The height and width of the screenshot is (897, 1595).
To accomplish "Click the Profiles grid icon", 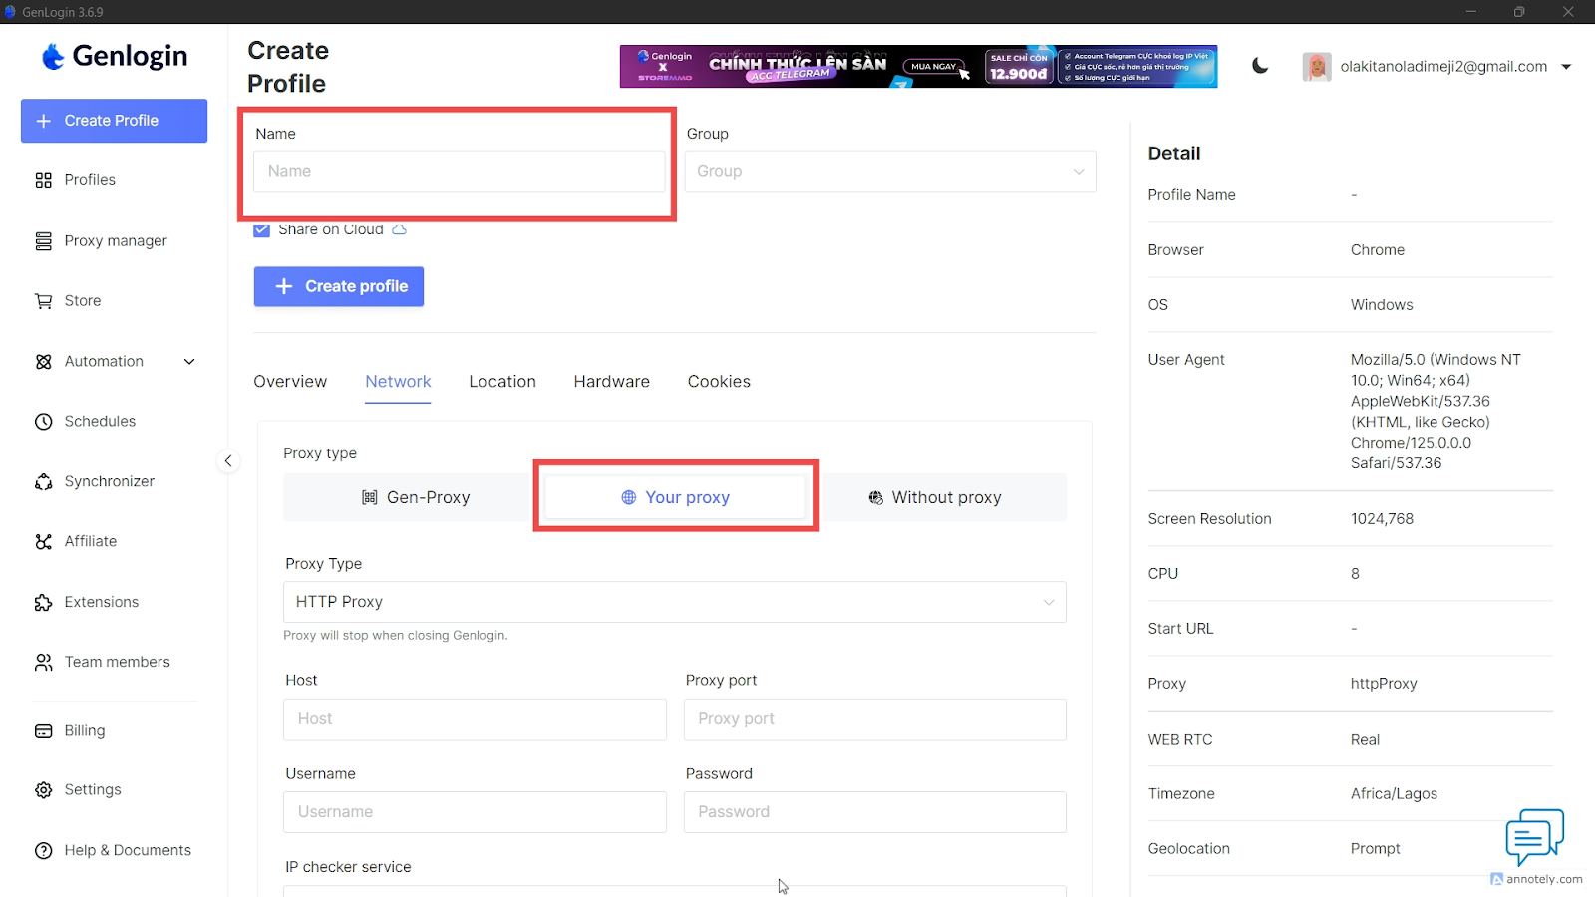I will click(44, 180).
